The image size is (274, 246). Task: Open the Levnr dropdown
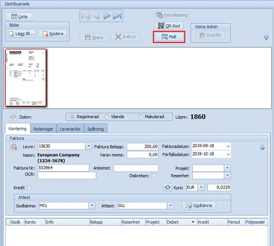coord(89,146)
